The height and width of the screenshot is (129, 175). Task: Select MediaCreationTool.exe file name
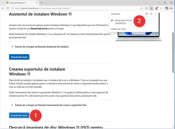click(123, 20)
